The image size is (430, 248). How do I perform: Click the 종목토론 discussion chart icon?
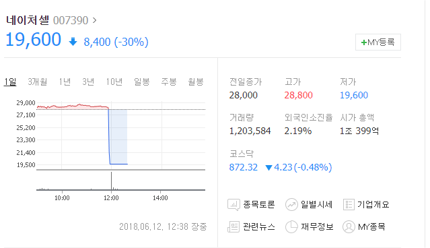coord(234,205)
